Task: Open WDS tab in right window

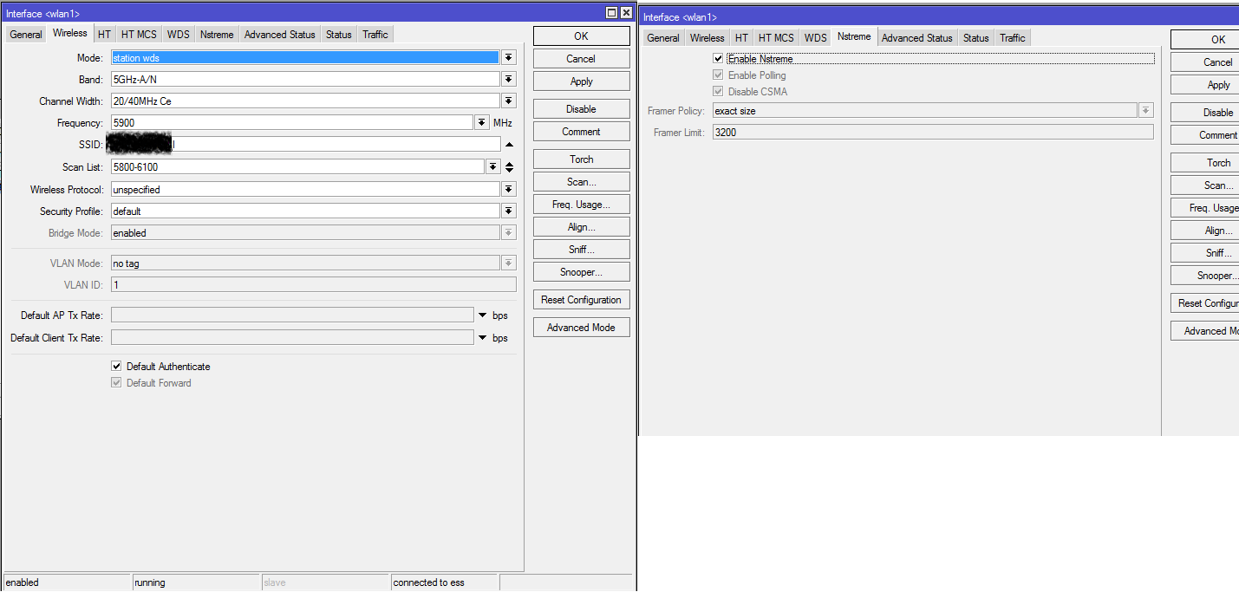Action: pos(816,38)
